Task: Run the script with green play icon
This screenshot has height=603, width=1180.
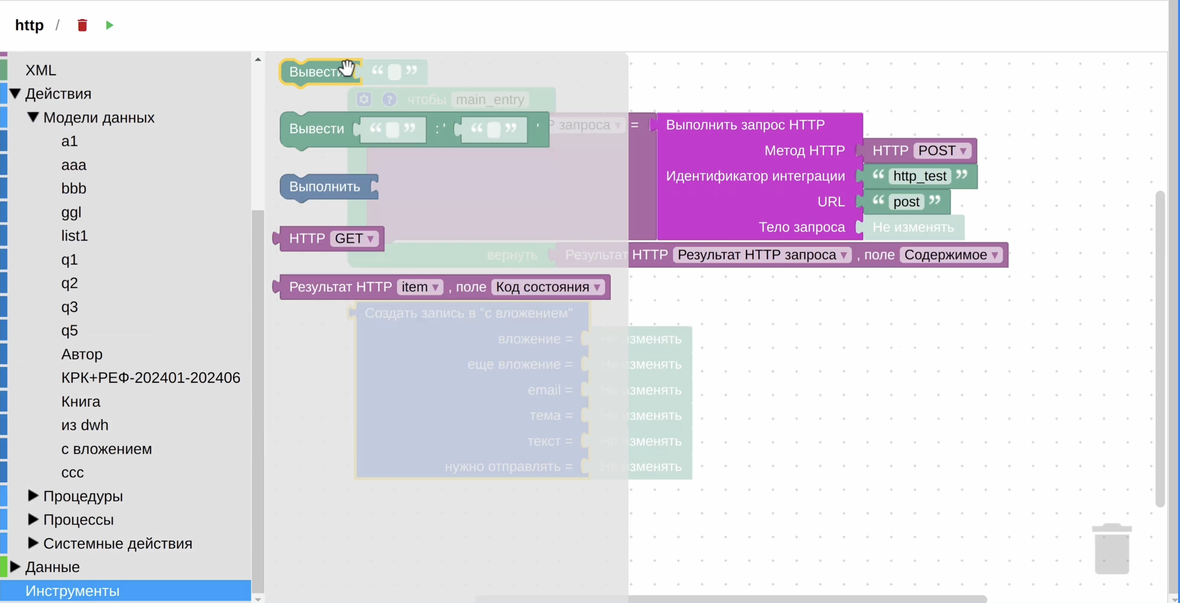Action: (109, 25)
